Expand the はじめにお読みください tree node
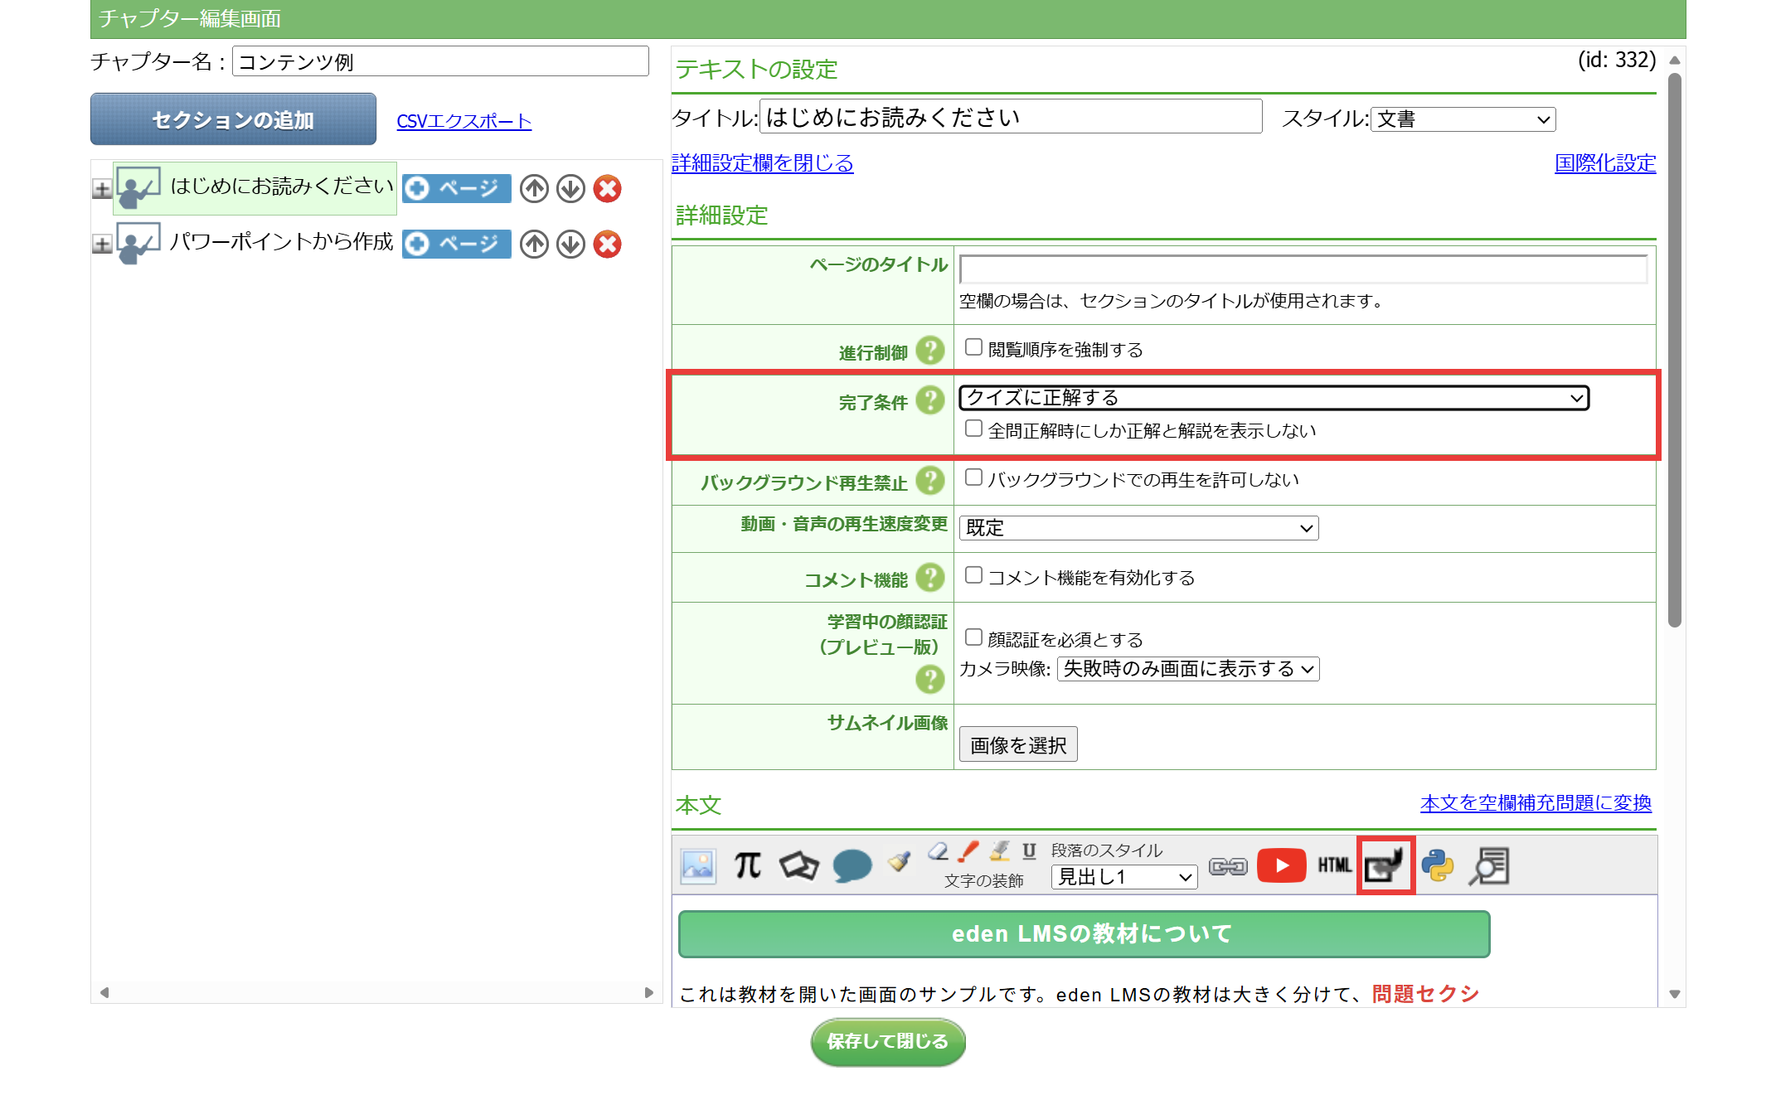This screenshot has height=1100, width=1776. (102, 189)
